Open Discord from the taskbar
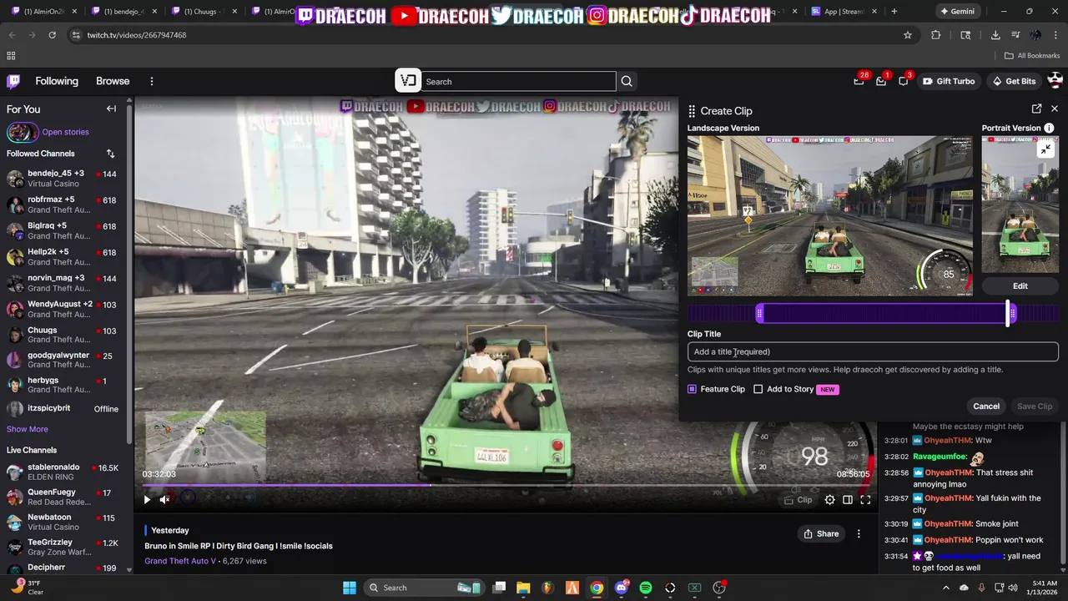The height and width of the screenshot is (601, 1068). [x=621, y=588]
